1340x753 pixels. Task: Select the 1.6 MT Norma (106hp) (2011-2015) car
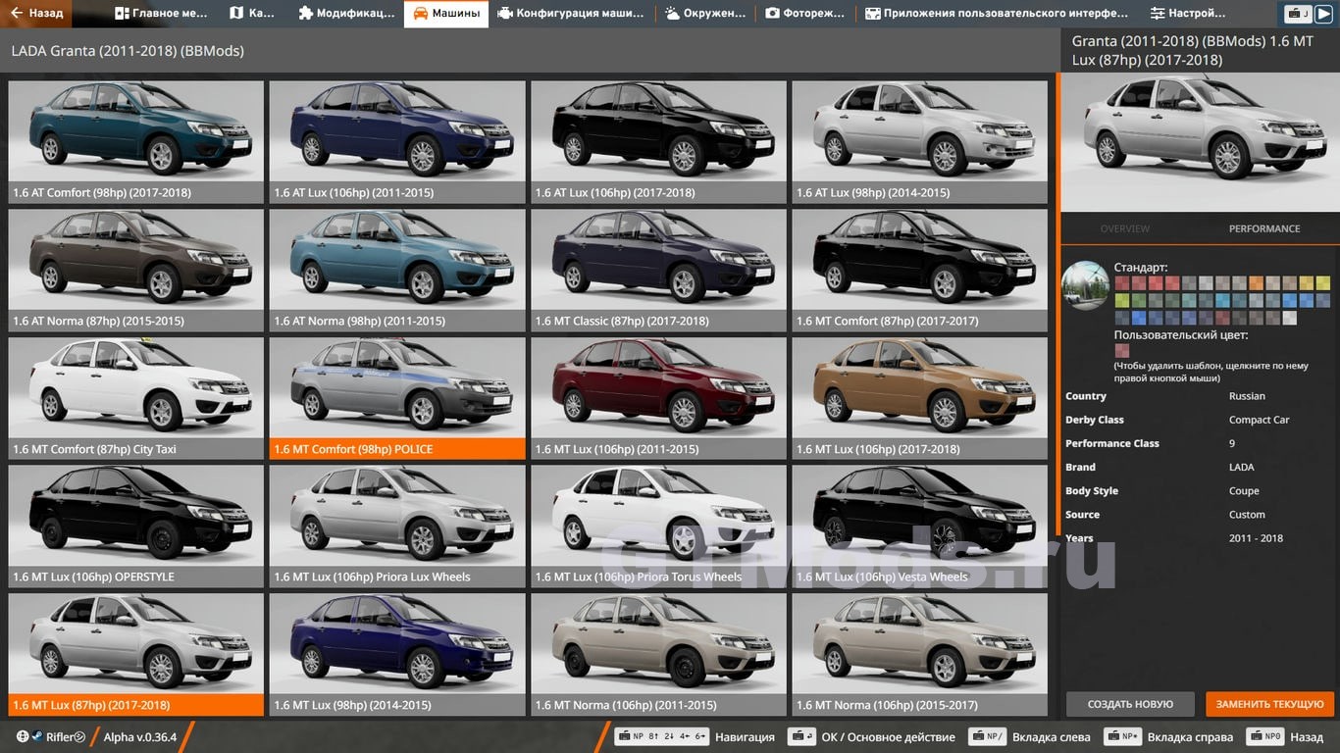tap(658, 655)
